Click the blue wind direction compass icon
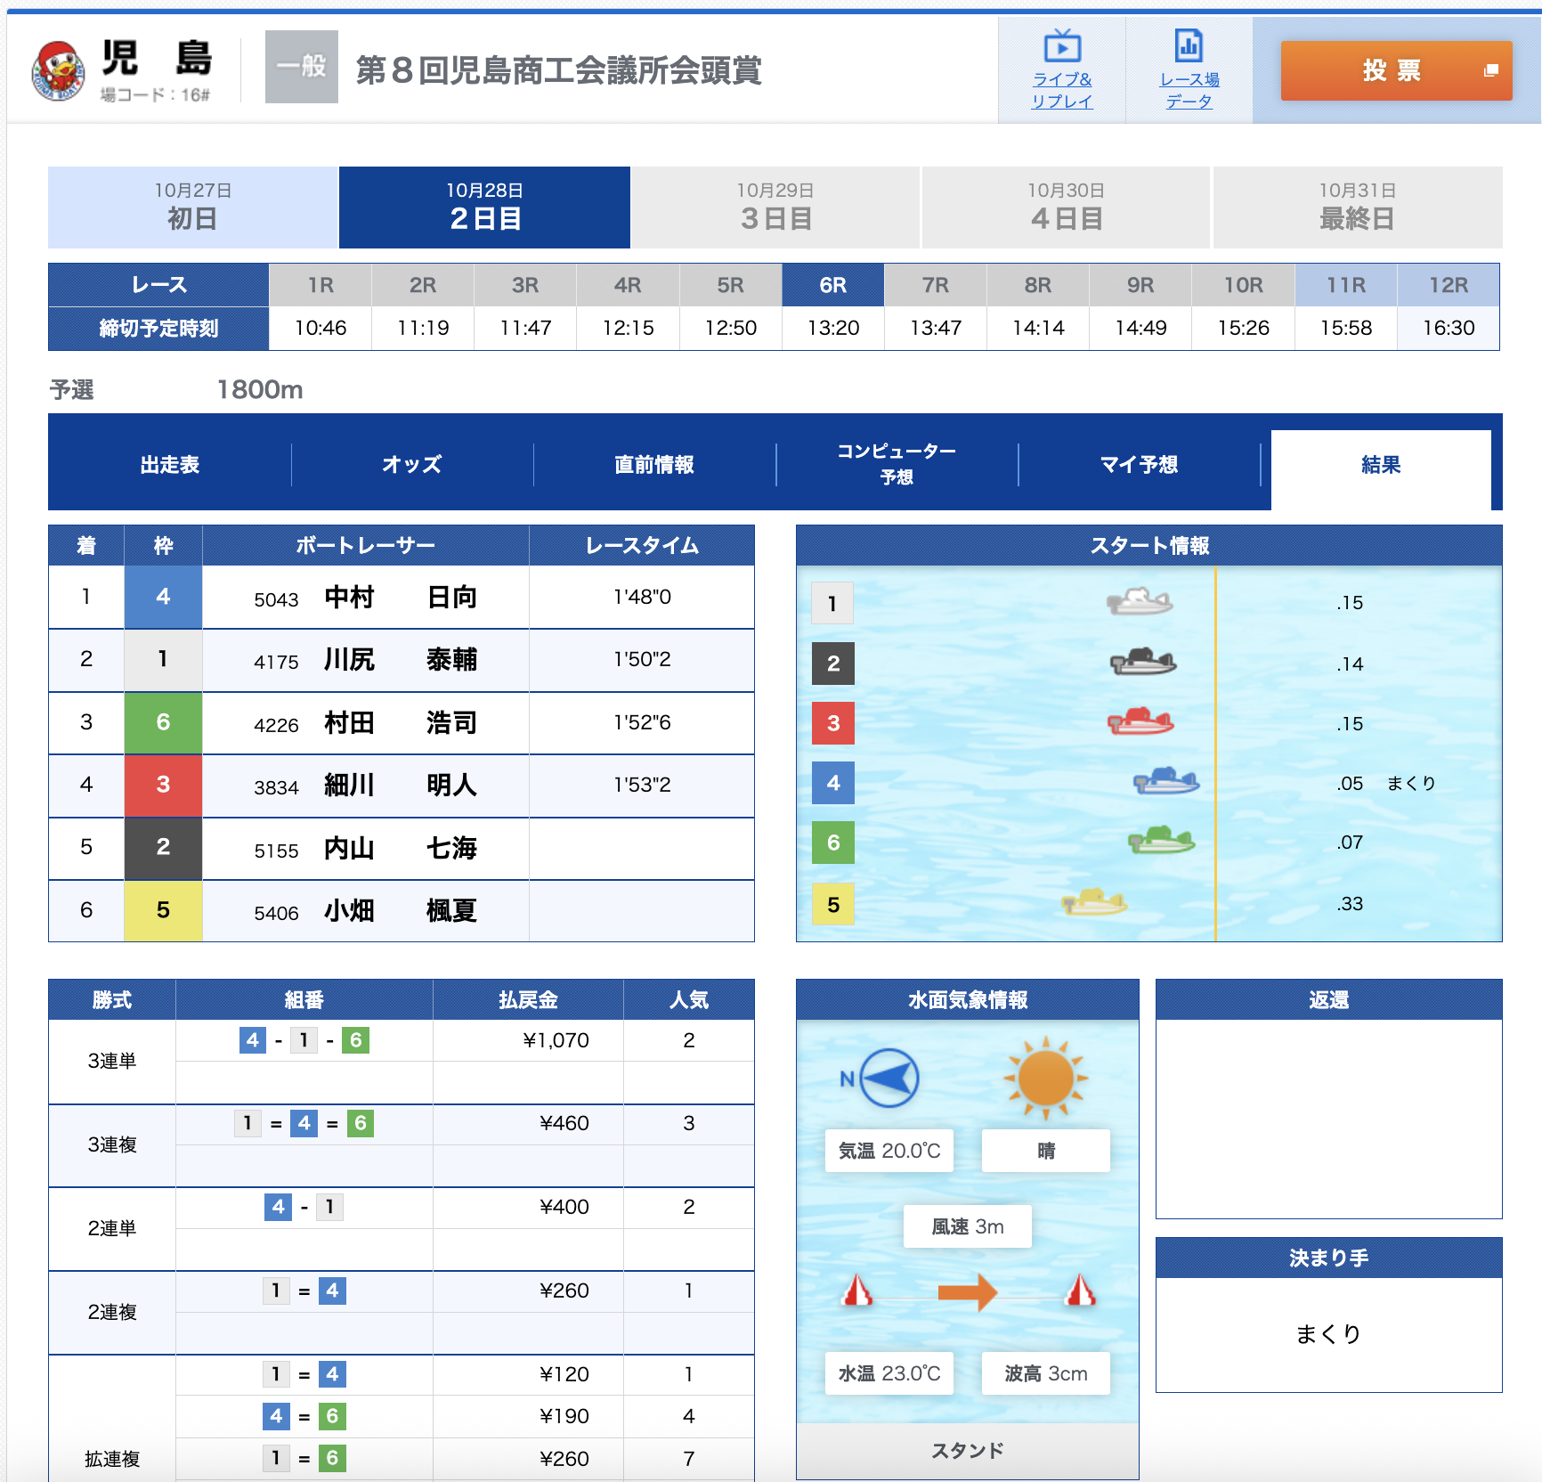 (889, 1079)
